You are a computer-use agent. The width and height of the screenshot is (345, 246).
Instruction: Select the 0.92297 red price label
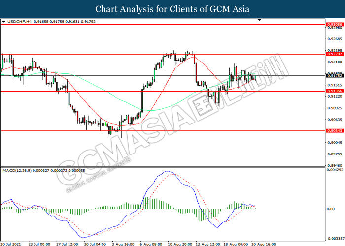pyautogui.click(x=335, y=54)
